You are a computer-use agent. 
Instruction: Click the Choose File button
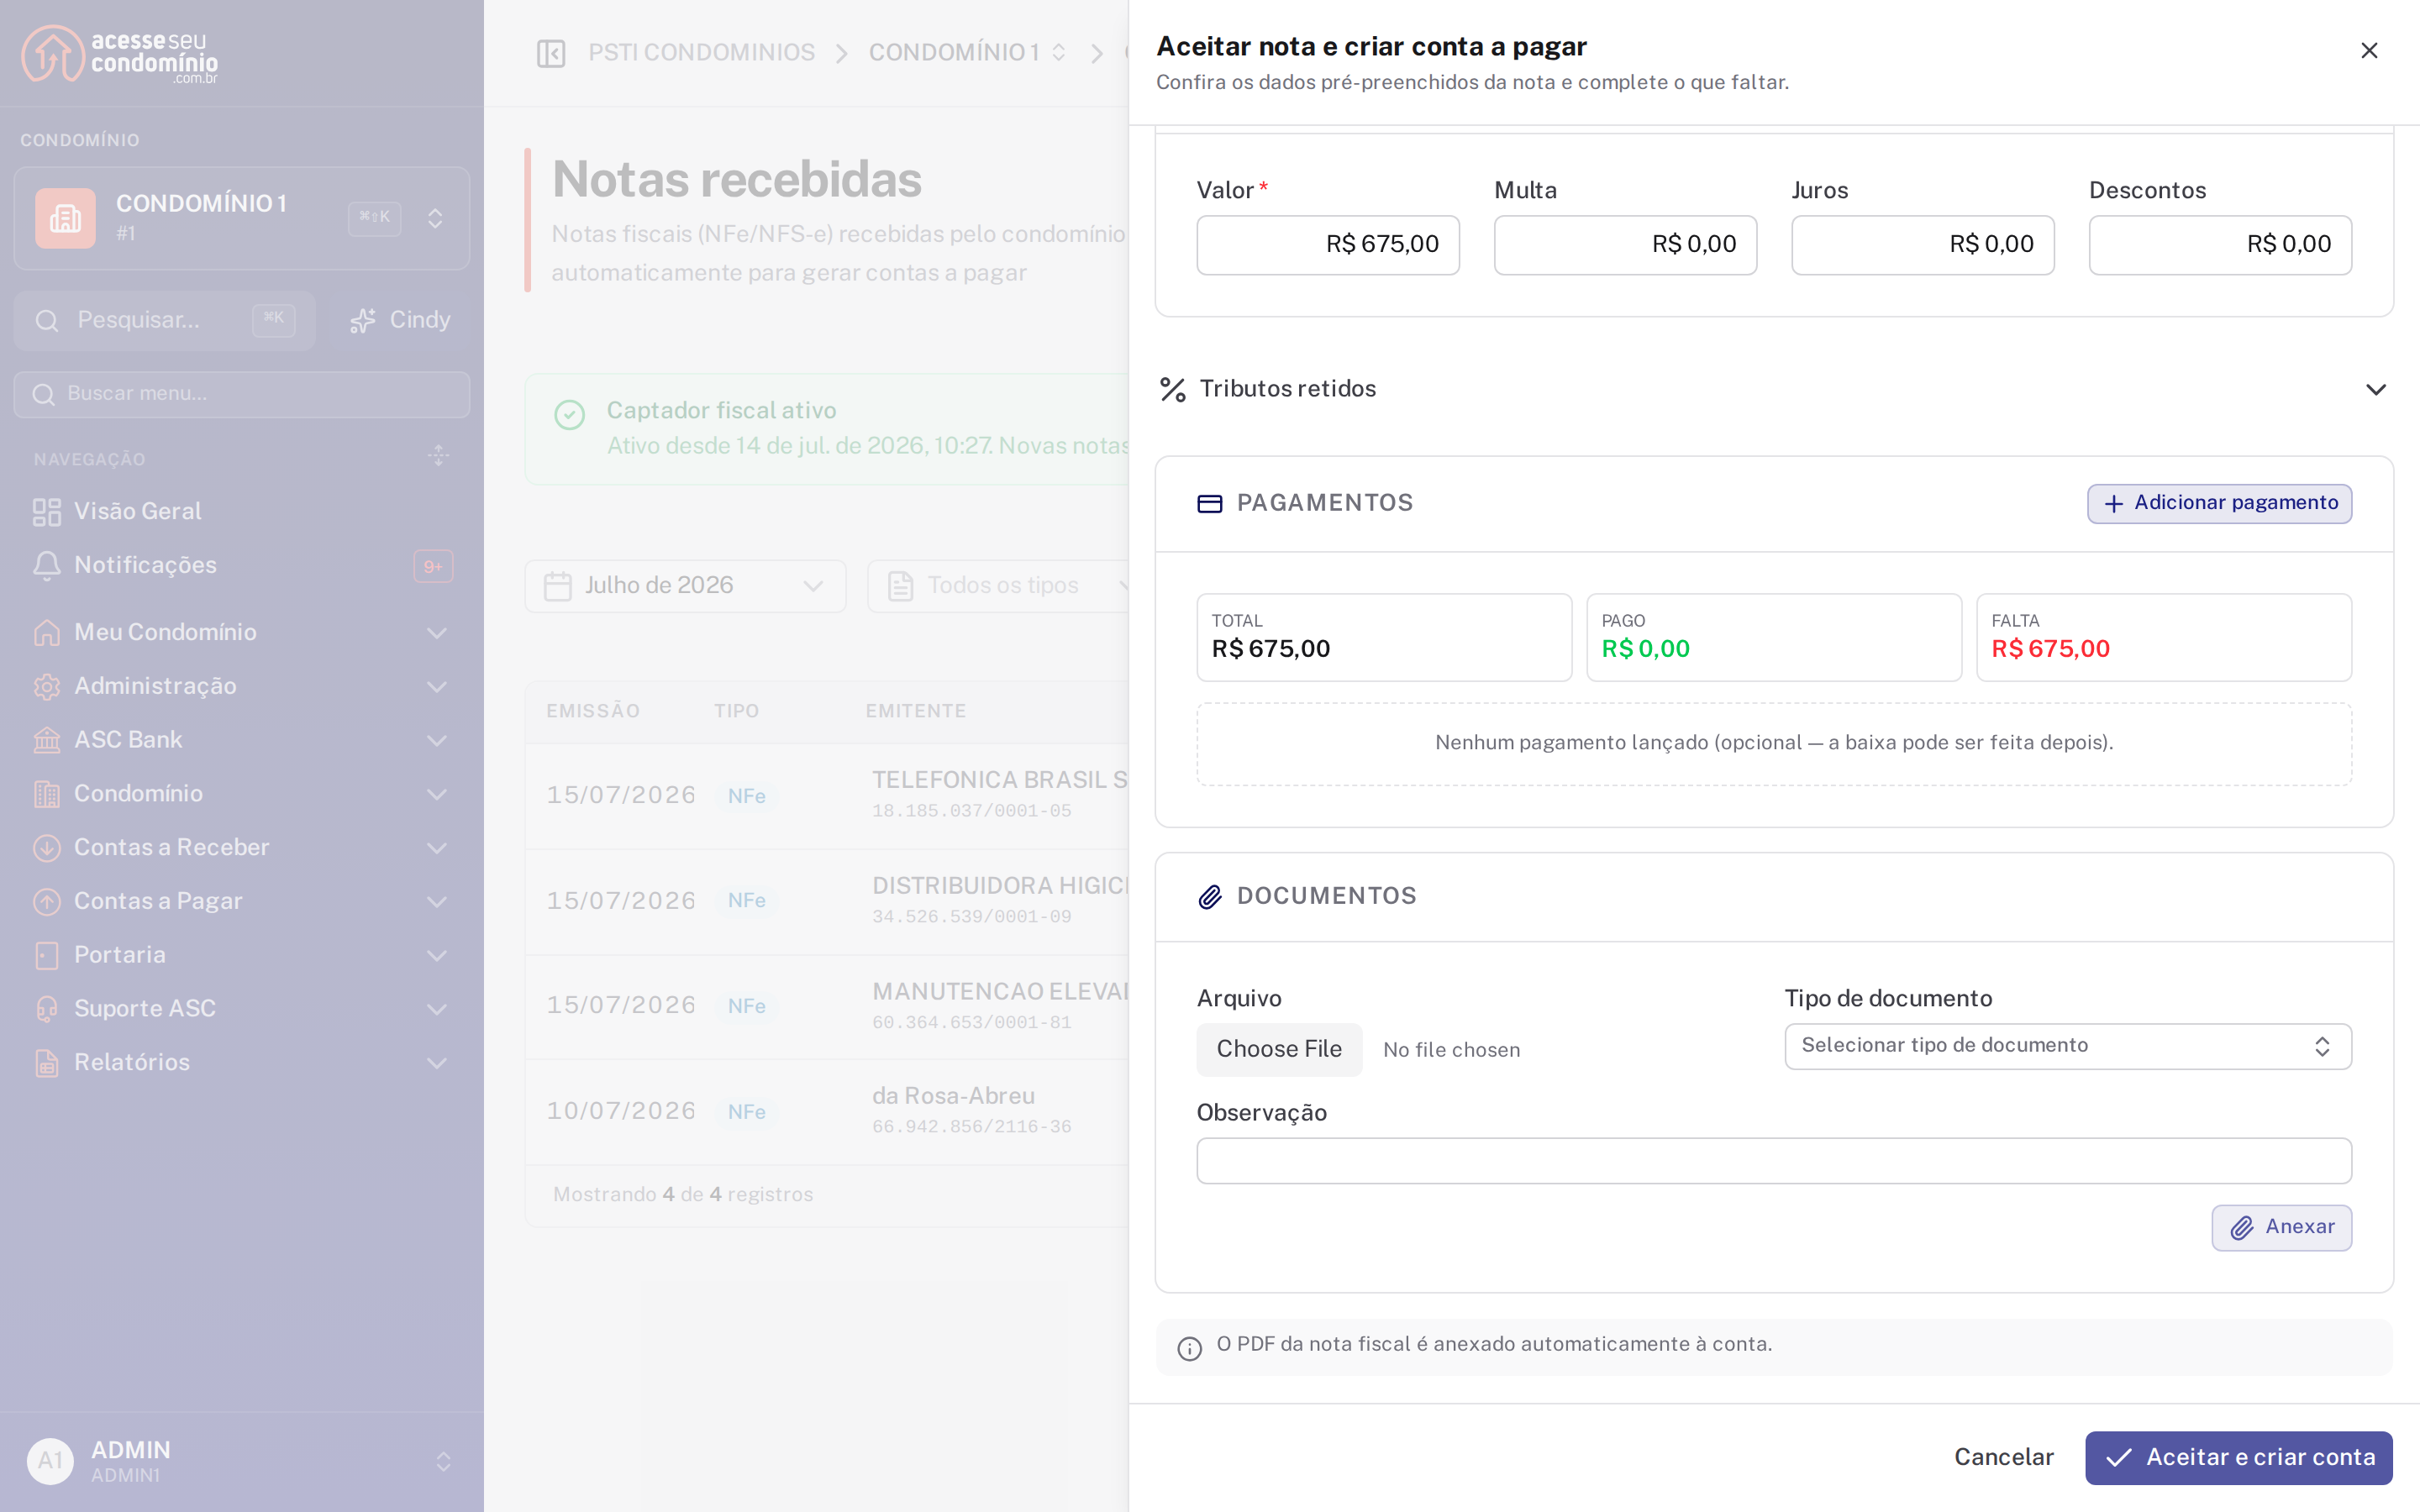1279,1049
